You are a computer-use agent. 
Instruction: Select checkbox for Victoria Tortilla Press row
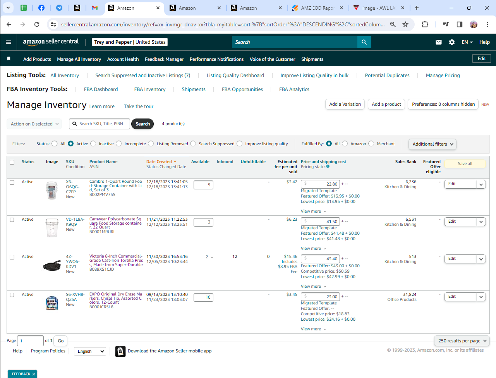pyautogui.click(x=12, y=257)
